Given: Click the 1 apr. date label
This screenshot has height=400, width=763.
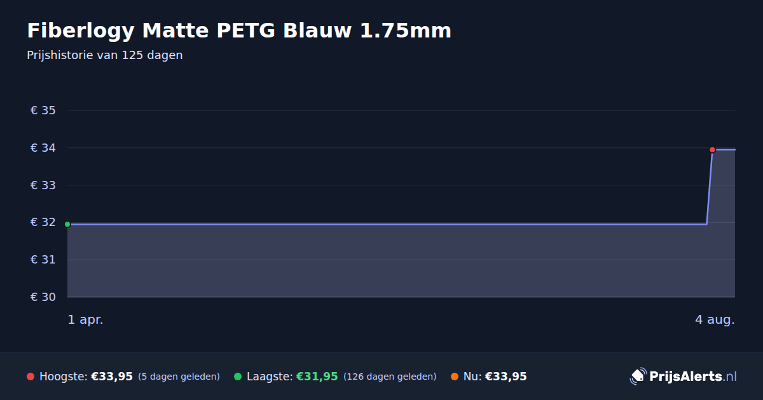Looking at the screenshot, I should [x=85, y=319].
